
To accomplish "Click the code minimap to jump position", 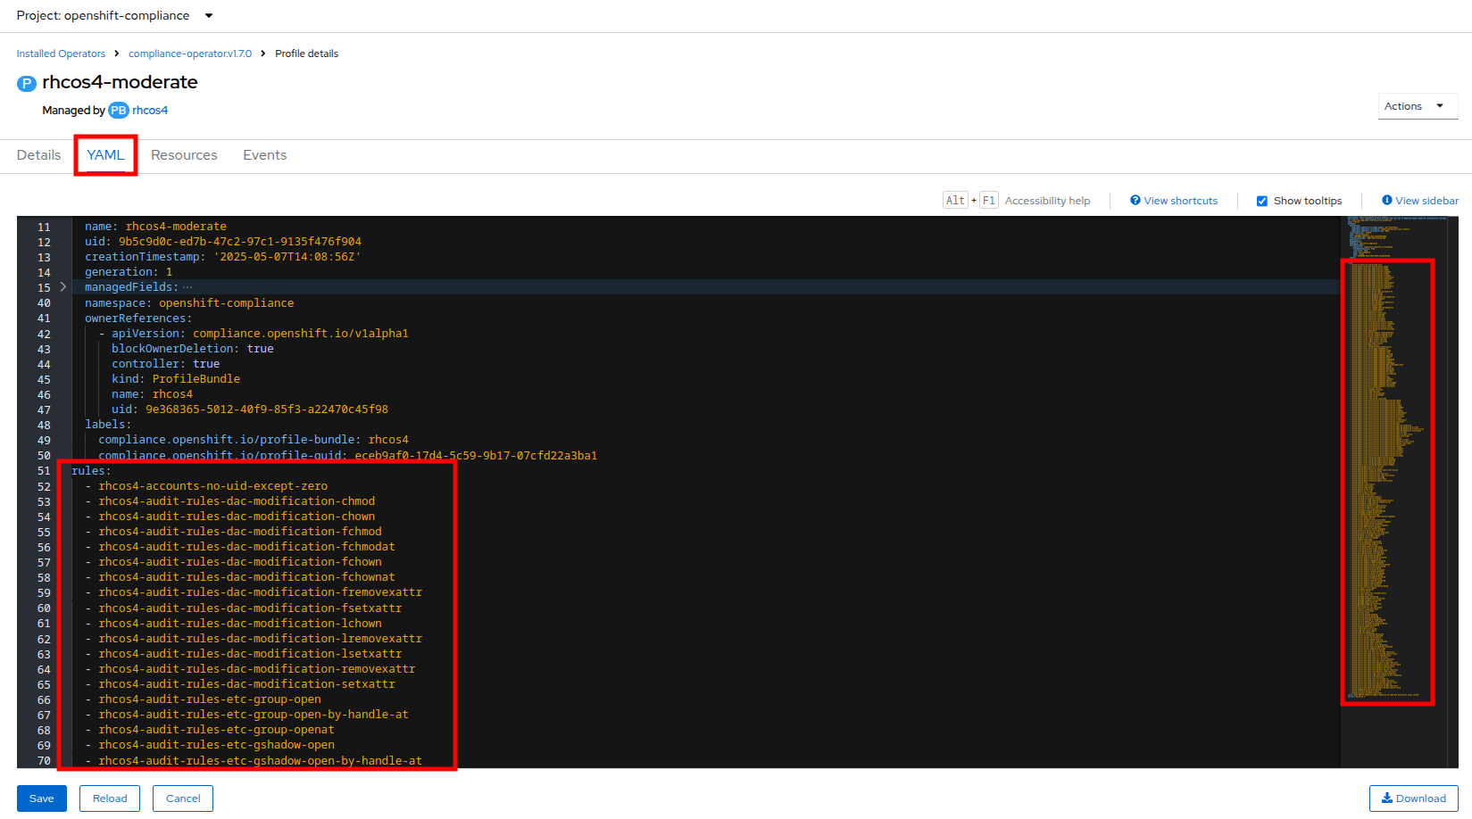I will coord(1386,482).
